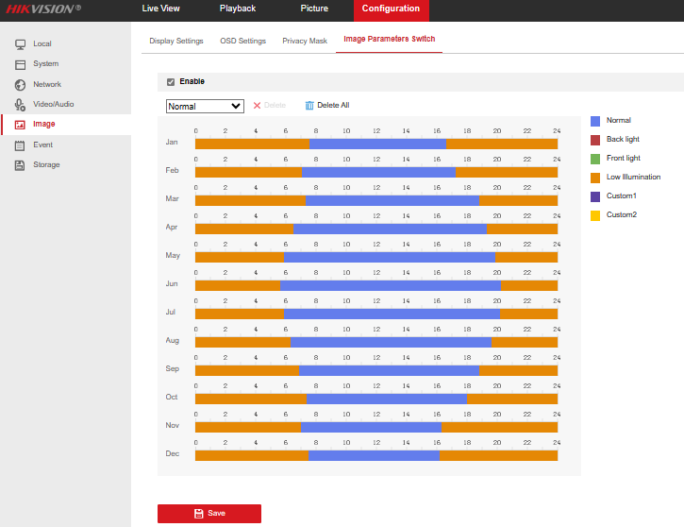Viewport: 684px width, 527px height.
Task: Select the Privacy Mask tab
Action: 305,42
